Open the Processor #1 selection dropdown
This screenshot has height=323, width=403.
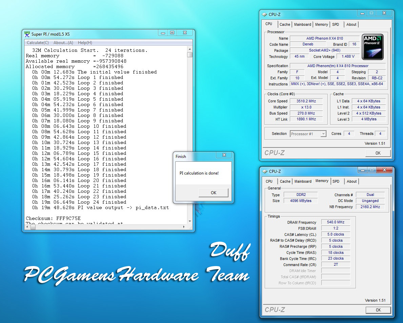308,134
